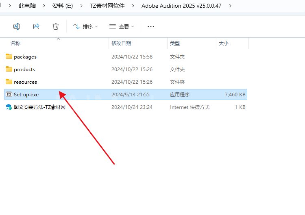Select the resources folder name
The image size is (305, 215).
(25, 82)
